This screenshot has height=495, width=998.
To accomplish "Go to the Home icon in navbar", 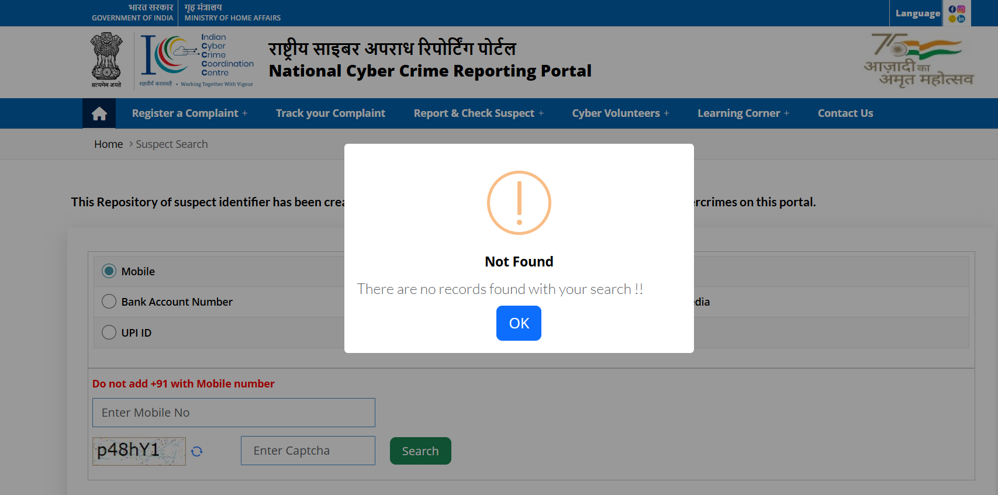I will [99, 113].
